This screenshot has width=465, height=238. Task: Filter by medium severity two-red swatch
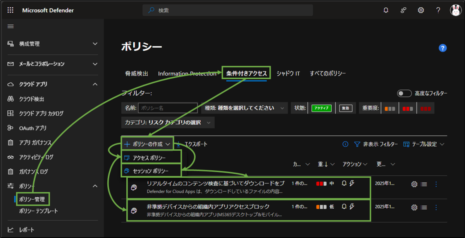coord(408,109)
